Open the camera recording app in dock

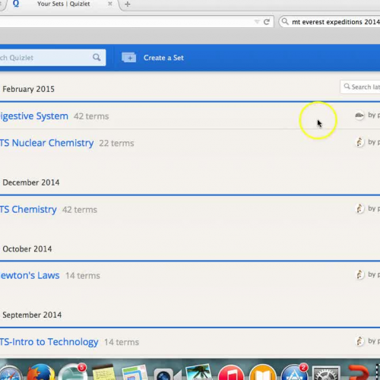[x=167, y=374]
